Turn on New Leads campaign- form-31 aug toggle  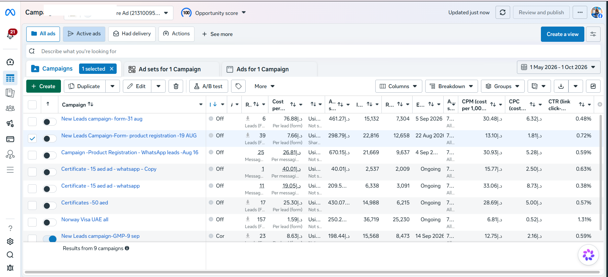(50, 122)
